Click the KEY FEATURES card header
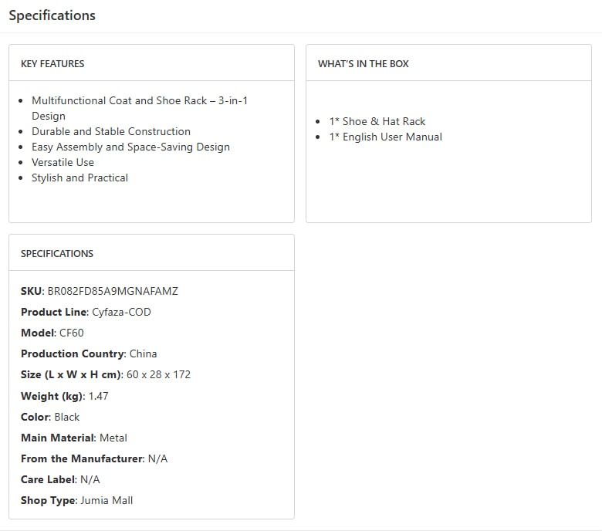The height and width of the screenshot is (531, 602). click(52, 63)
